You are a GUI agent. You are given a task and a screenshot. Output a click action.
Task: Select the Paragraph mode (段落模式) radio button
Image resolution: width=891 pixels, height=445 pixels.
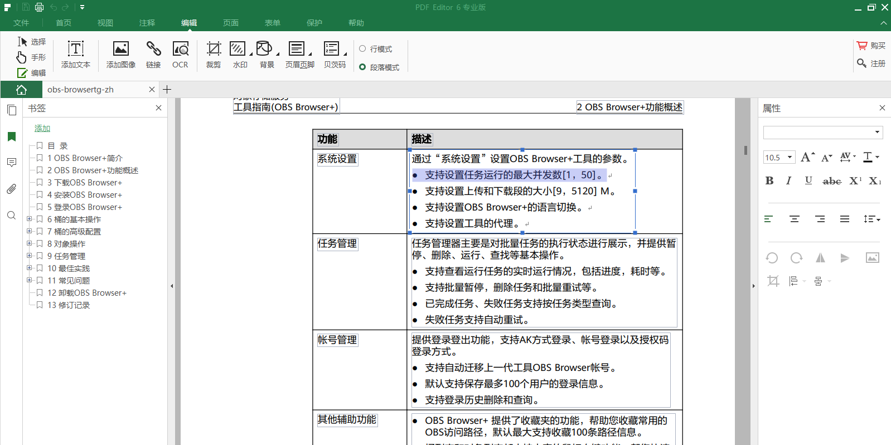tap(362, 67)
